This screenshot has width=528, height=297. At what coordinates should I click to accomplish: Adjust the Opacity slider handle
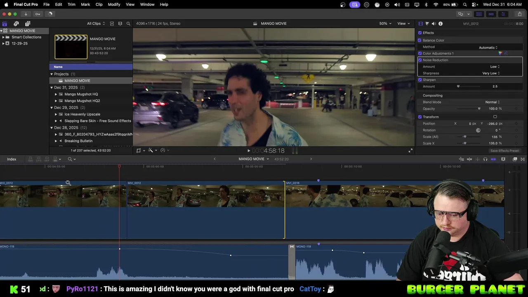479,109
